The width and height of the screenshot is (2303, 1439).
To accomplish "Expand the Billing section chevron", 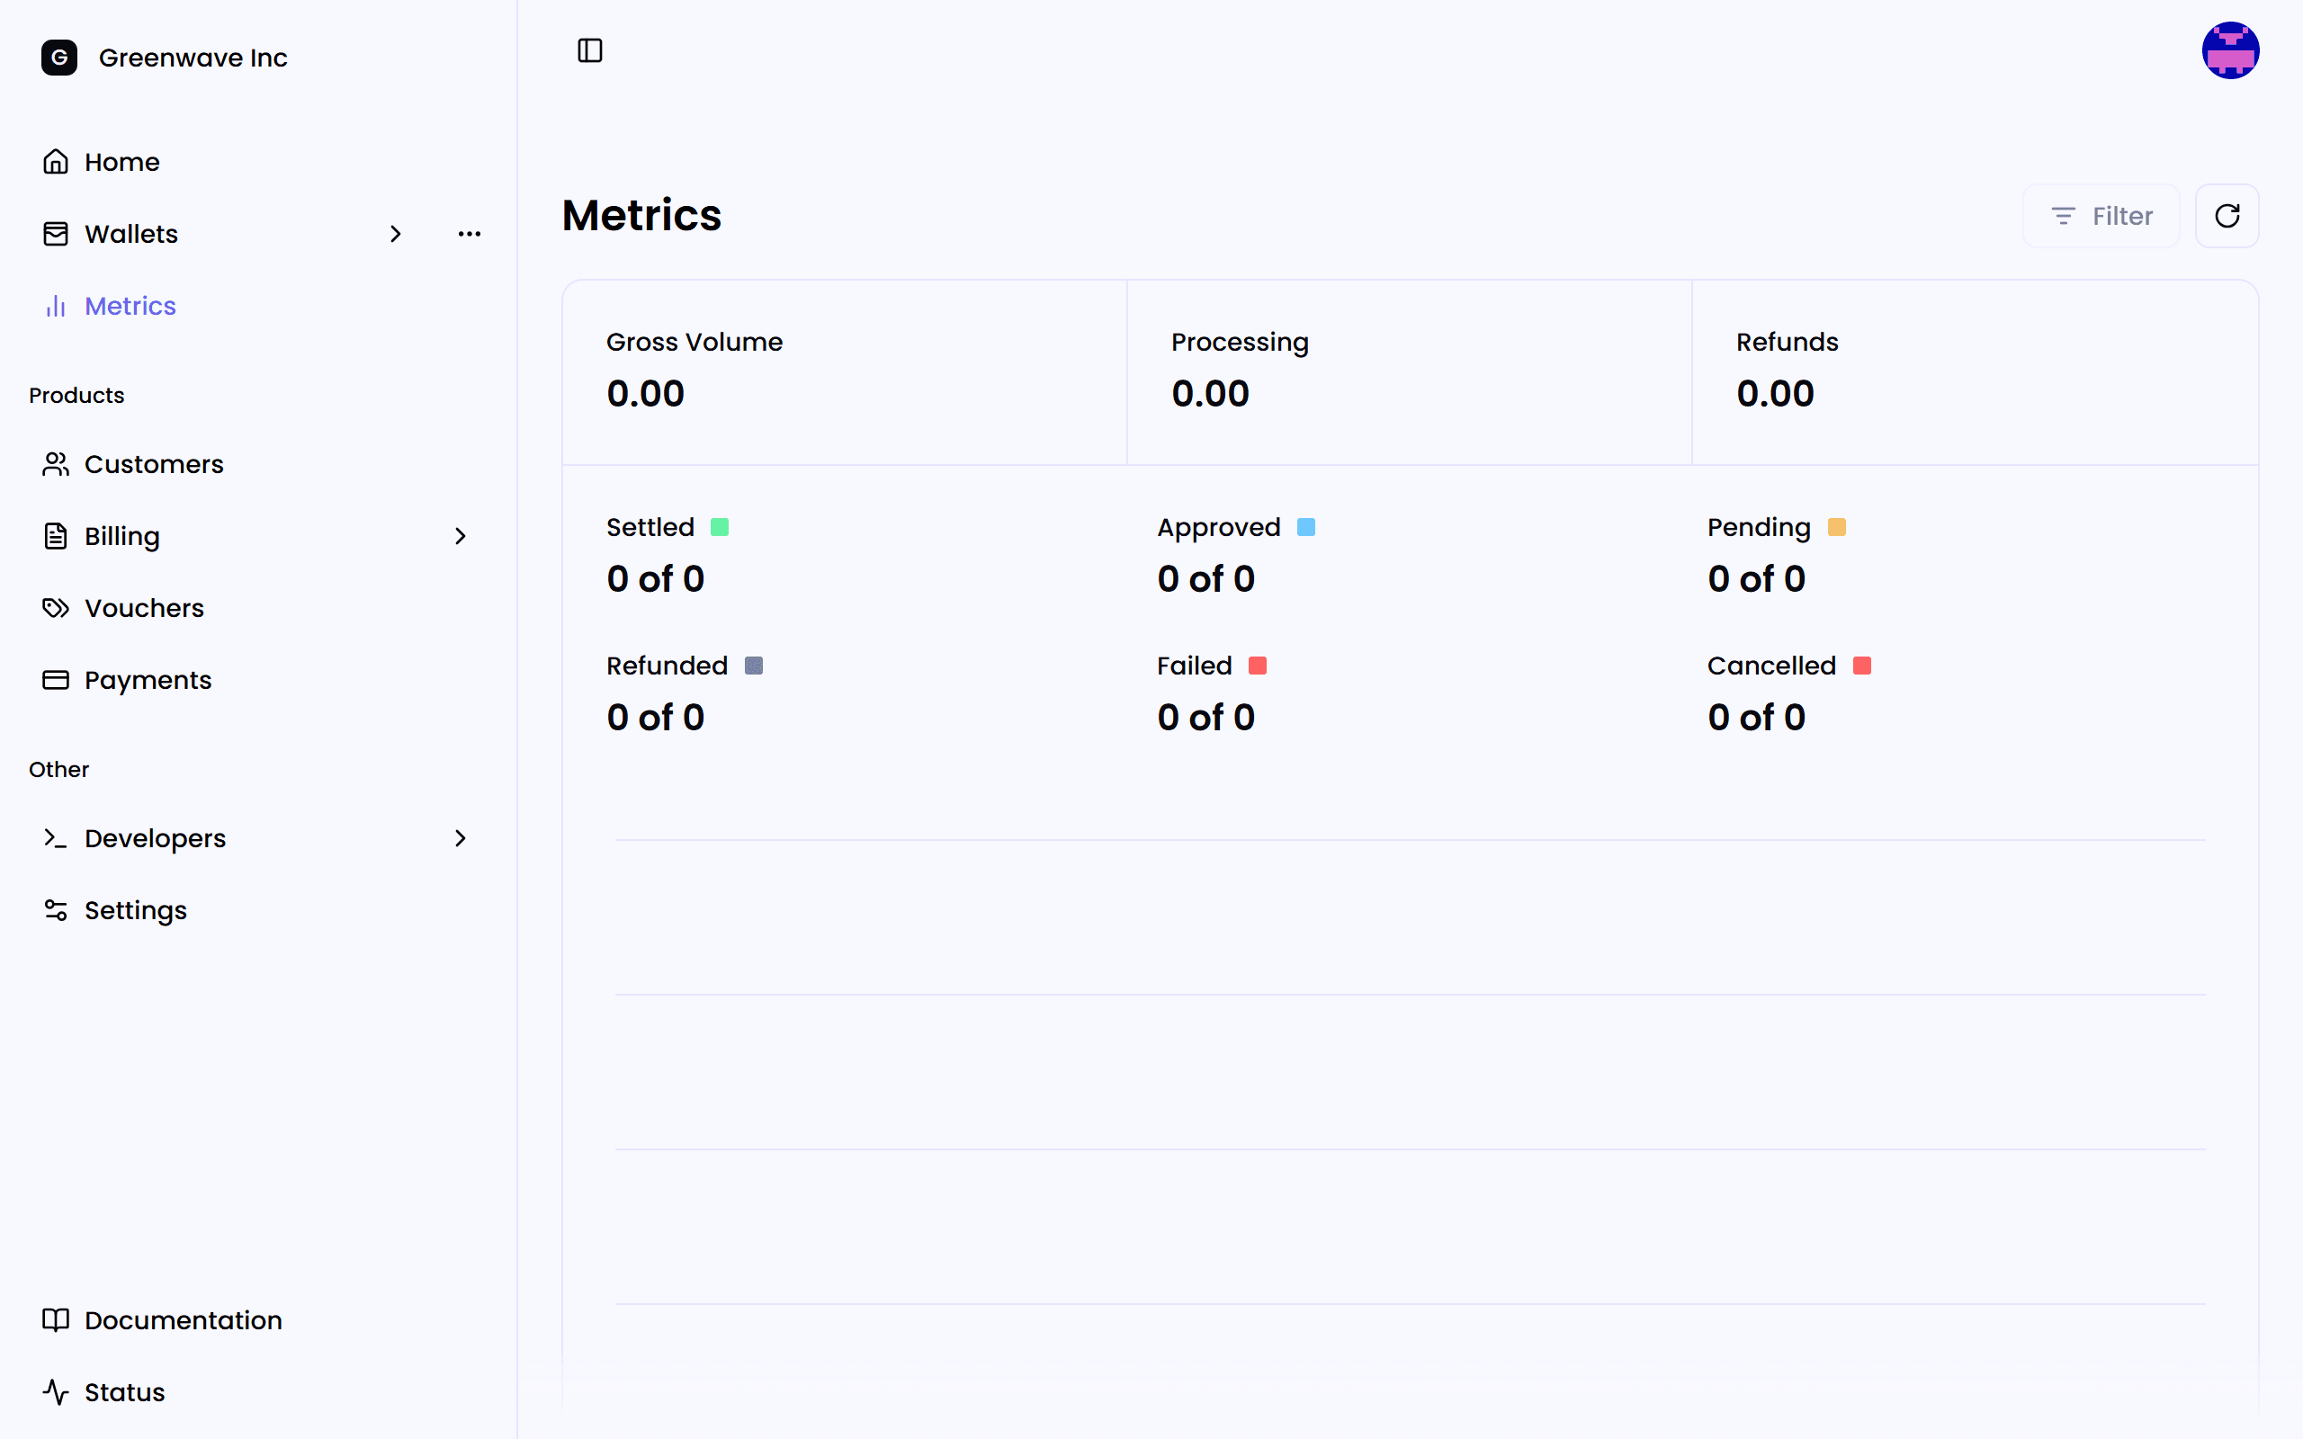I will coord(461,536).
